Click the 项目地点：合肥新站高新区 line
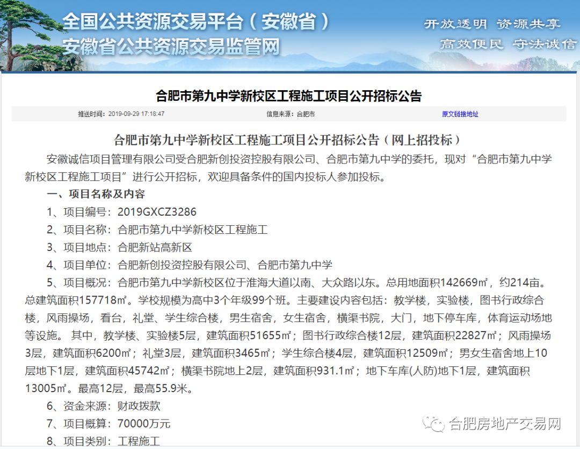580x449 pixels. (119, 247)
